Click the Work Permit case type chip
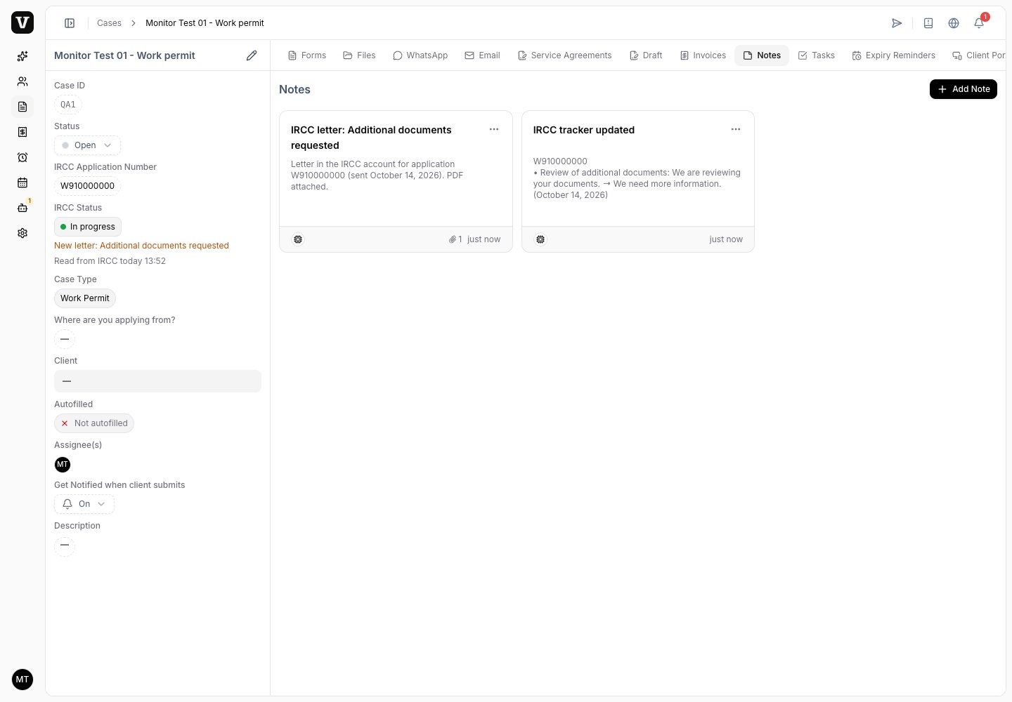Viewport: 1012px width, 702px height. (x=85, y=298)
